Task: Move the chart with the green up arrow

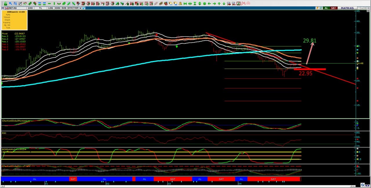Action: pos(219,3)
